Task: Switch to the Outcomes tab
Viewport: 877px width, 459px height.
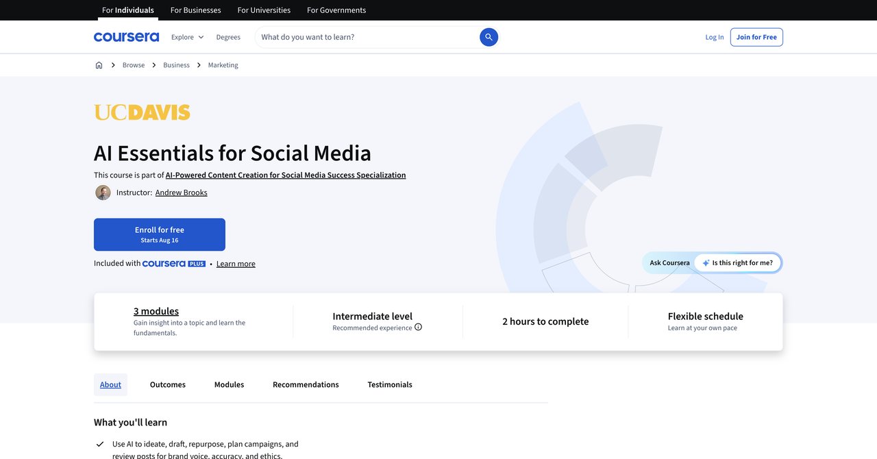Action: tap(168, 384)
